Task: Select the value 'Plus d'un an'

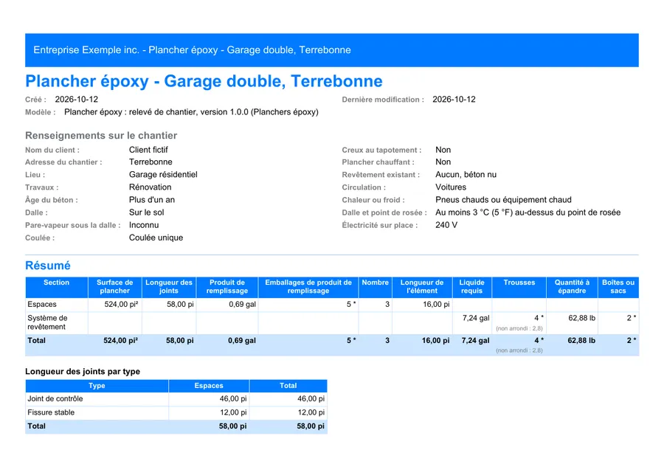Action: click(151, 200)
